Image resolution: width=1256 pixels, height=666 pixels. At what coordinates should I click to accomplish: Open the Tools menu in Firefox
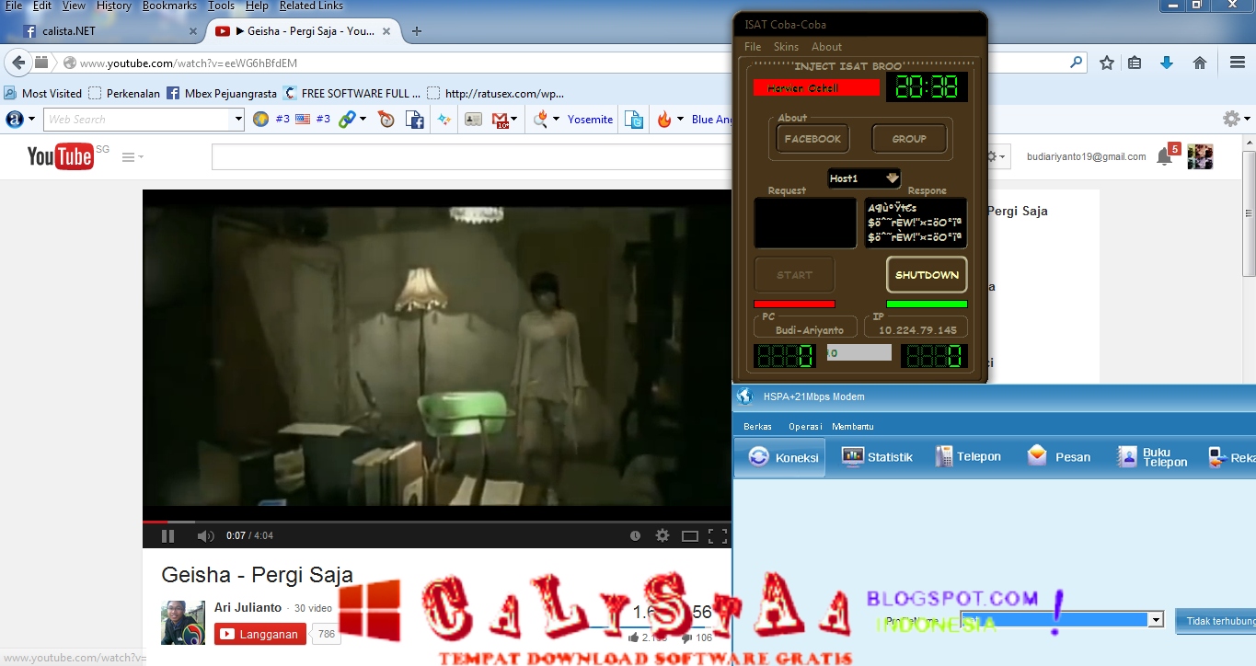pyautogui.click(x=222, y=6)
